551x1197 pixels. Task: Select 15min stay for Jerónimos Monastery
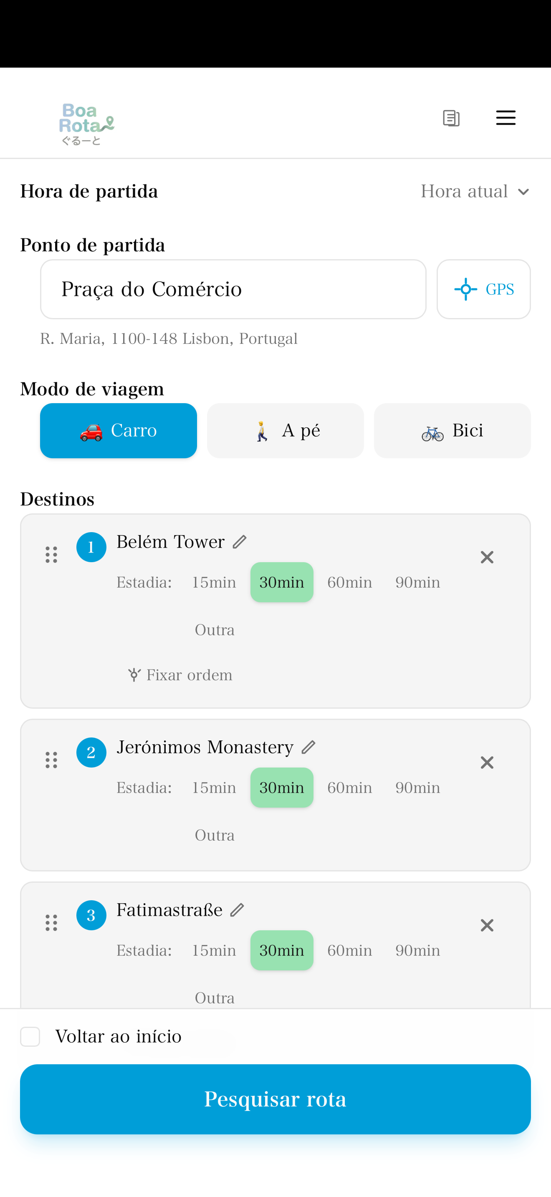[x=214, y=788]
